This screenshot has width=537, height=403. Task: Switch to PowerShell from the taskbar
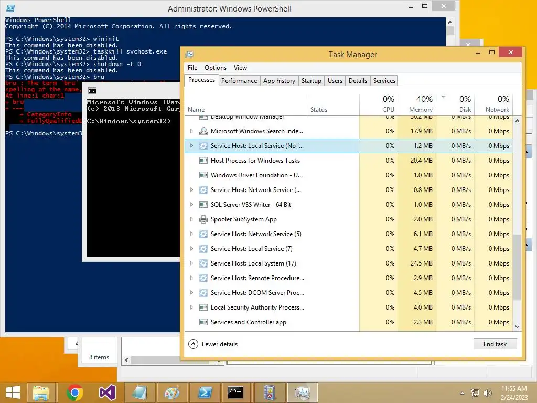[205, 393]
